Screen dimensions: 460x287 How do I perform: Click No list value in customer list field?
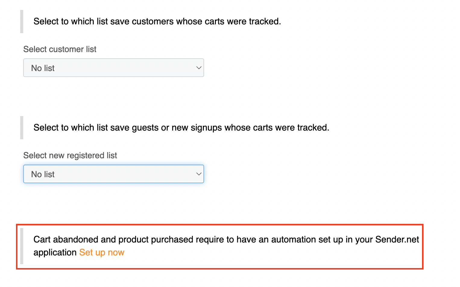tap(43, 68)
